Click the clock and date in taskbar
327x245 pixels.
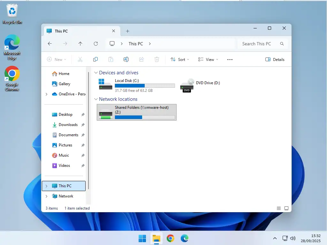tap(311, 238)
